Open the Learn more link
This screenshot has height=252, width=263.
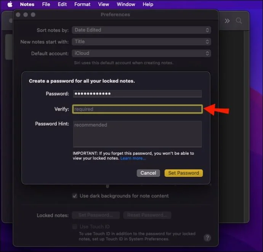point(133,158)
